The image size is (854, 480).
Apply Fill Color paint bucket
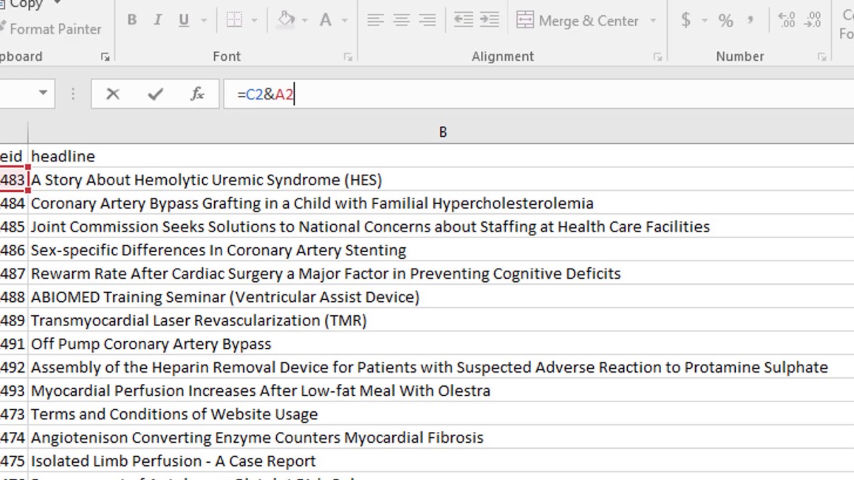(x=286, y=20)
